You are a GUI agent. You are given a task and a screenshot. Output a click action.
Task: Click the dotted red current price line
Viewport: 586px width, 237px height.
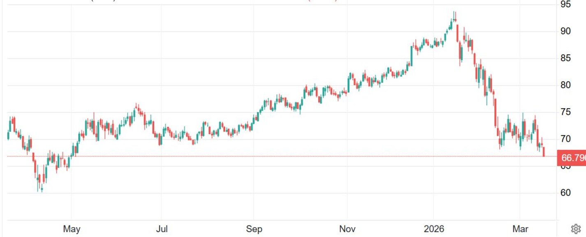tap(288, 156)
